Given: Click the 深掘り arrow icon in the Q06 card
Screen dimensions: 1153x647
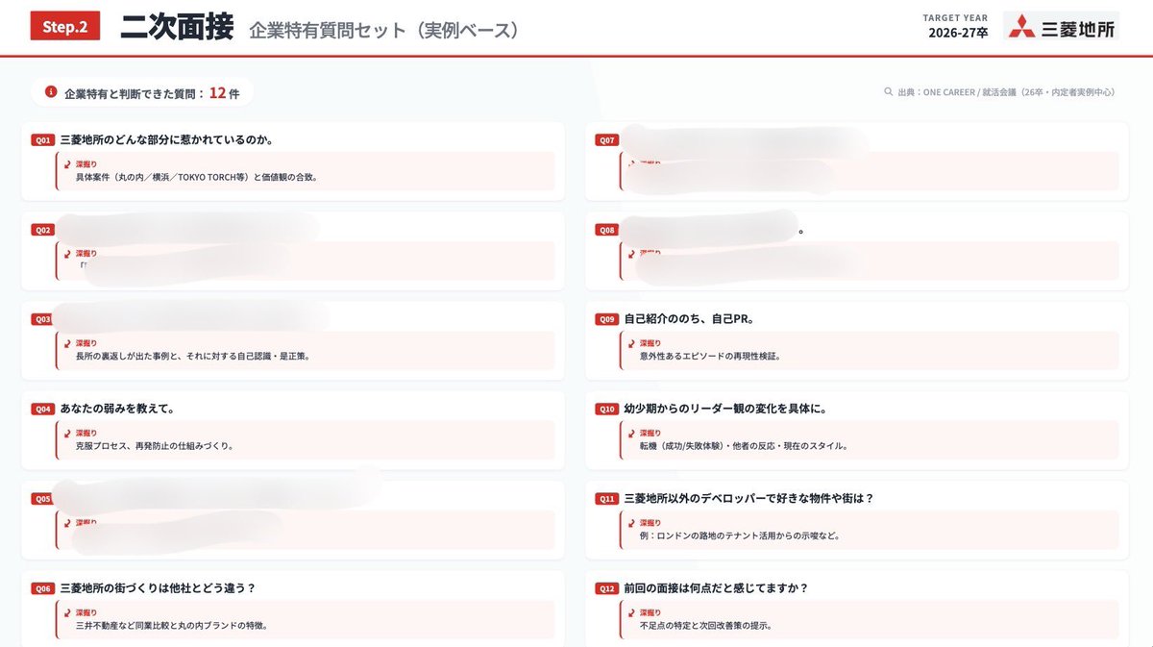Looking at the screenshot, I should pyautogui.click(x=67, y=612).
